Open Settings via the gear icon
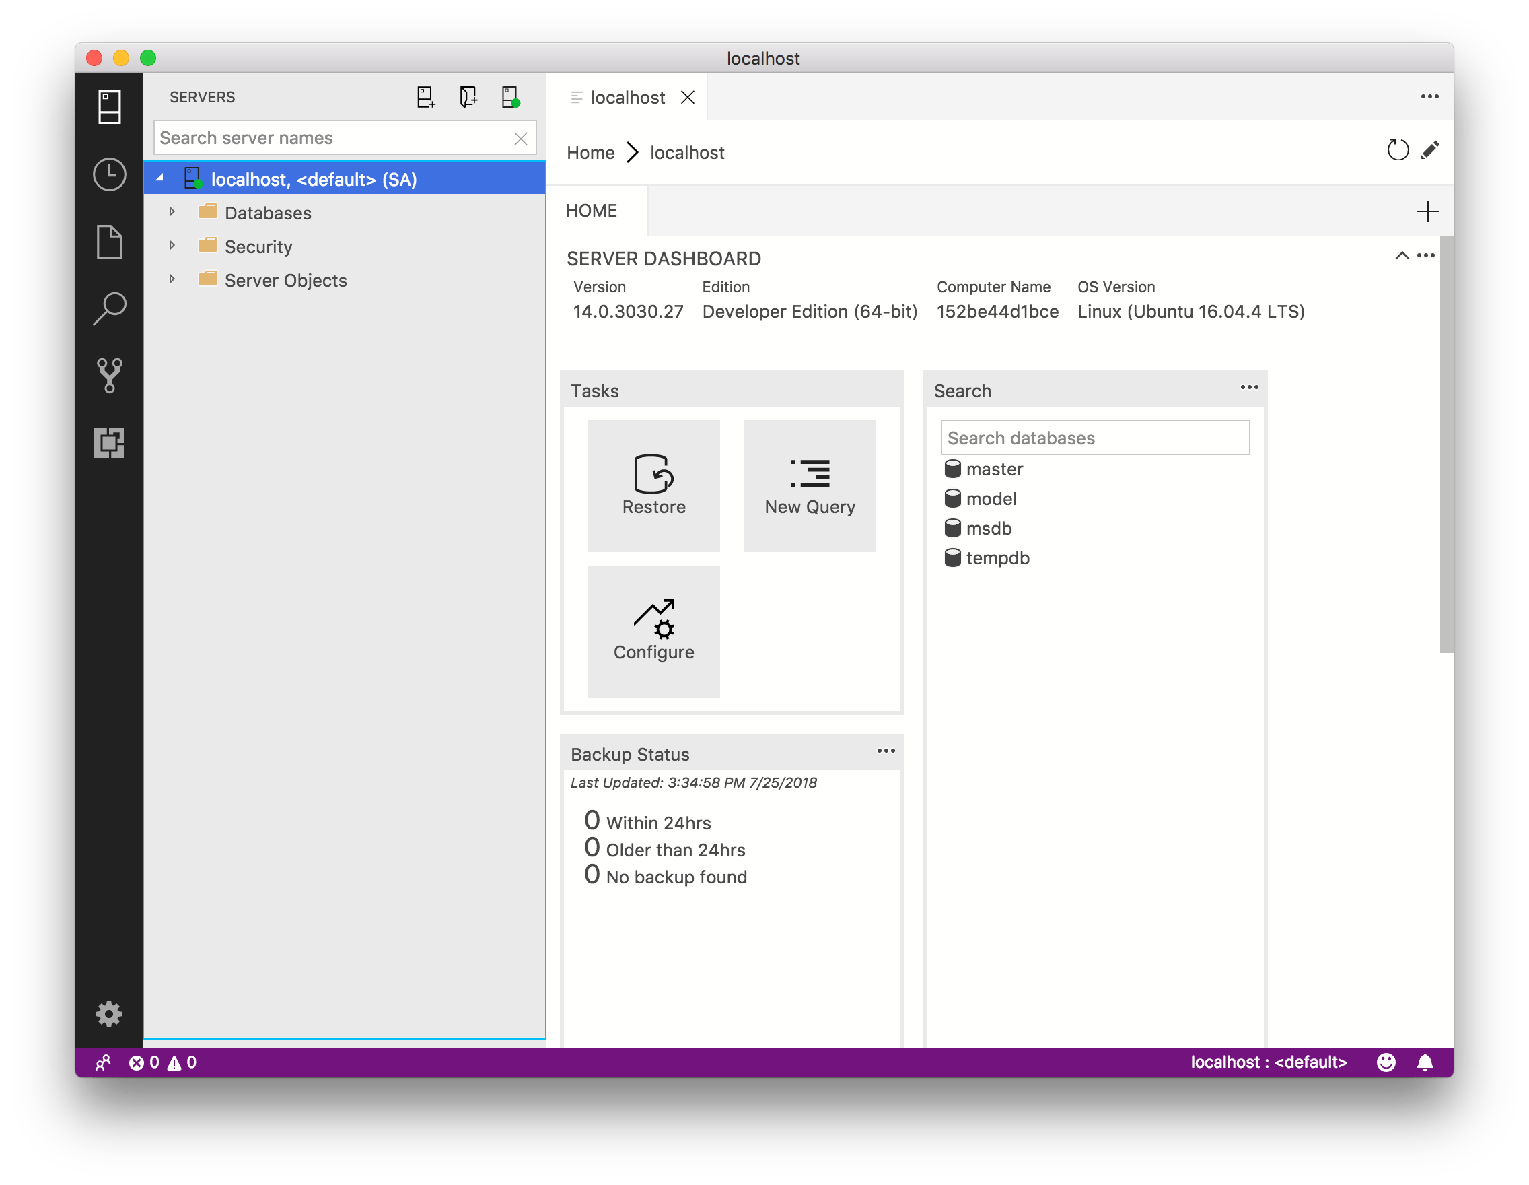1529x1185 pixels. (x=109, y=1014)
